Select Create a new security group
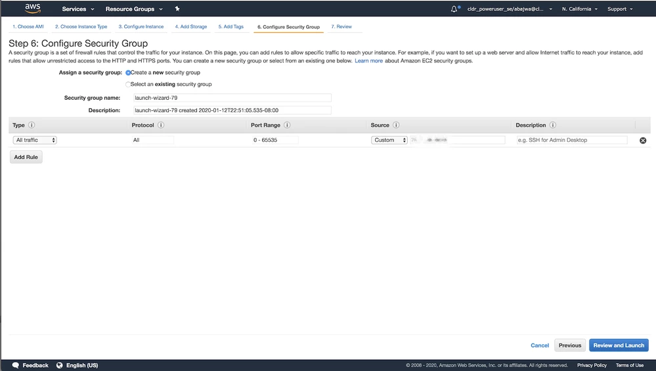Image resolution: width=656 pixels, height=371 pixels. coord(128,73)
